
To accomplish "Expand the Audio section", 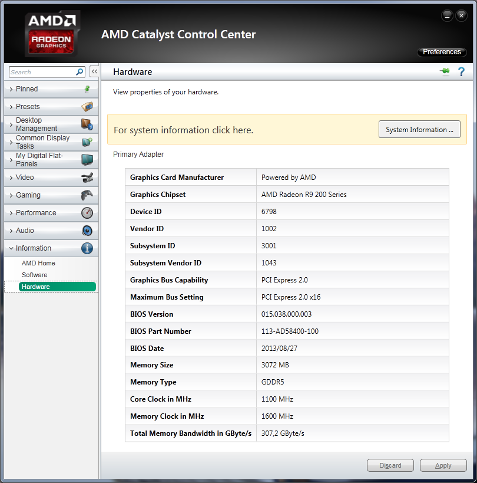I will pos(51,231).
